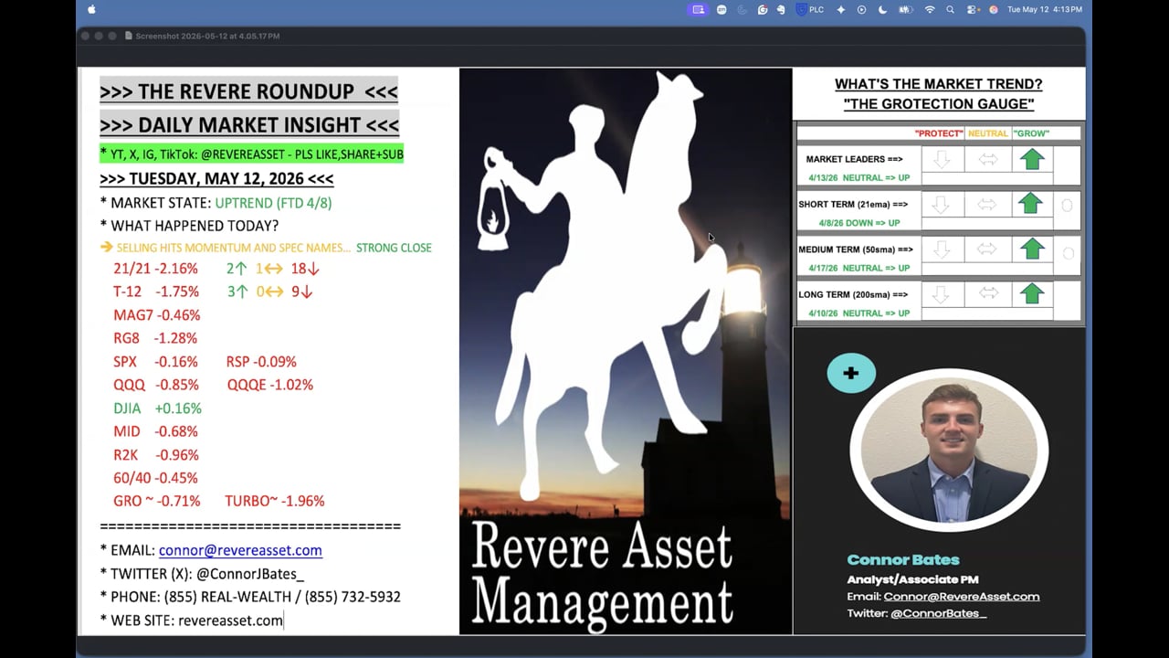Click the R2K -0.96% value

click(x=156, y=454)
